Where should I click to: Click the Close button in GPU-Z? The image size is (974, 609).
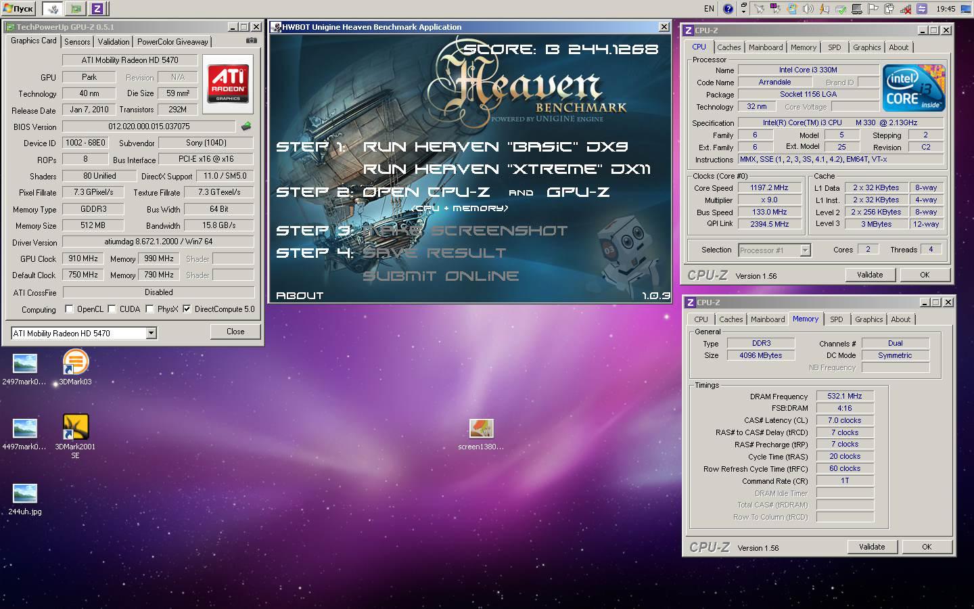tap(235, 332)
